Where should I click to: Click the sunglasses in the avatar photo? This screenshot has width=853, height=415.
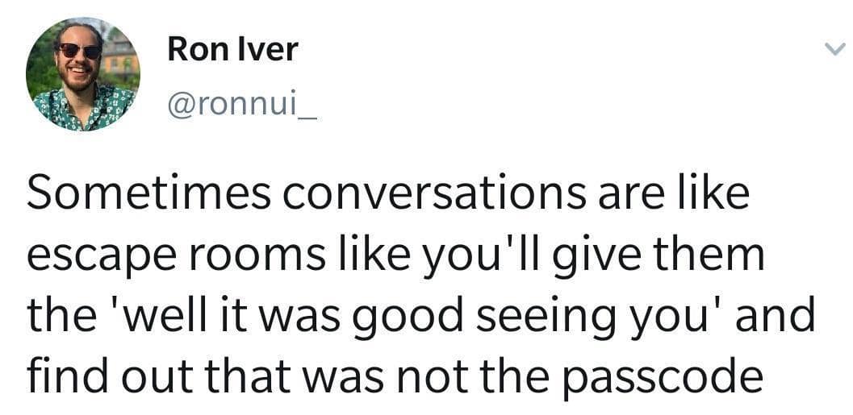79,50
